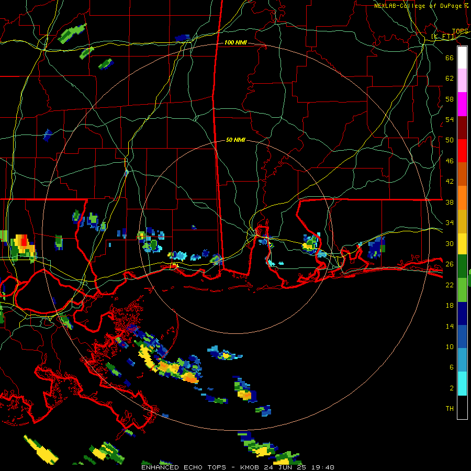
Task: Click legend value "30"
Action: pos(450,243)
